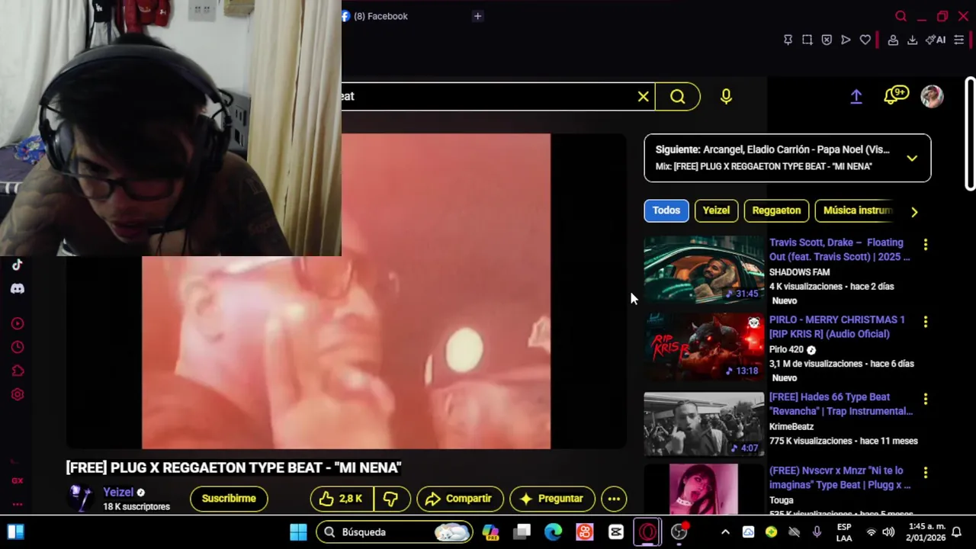Open the sidebar player icon
Image resolution: width=976 pixels, height=549 pixels.
(x=18, y=323)
